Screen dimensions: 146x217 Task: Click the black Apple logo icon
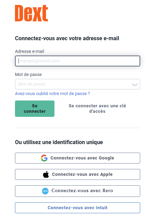pos(46,174)
